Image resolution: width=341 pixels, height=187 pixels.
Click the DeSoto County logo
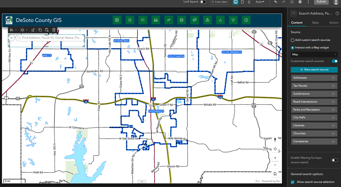click(9, 20)
